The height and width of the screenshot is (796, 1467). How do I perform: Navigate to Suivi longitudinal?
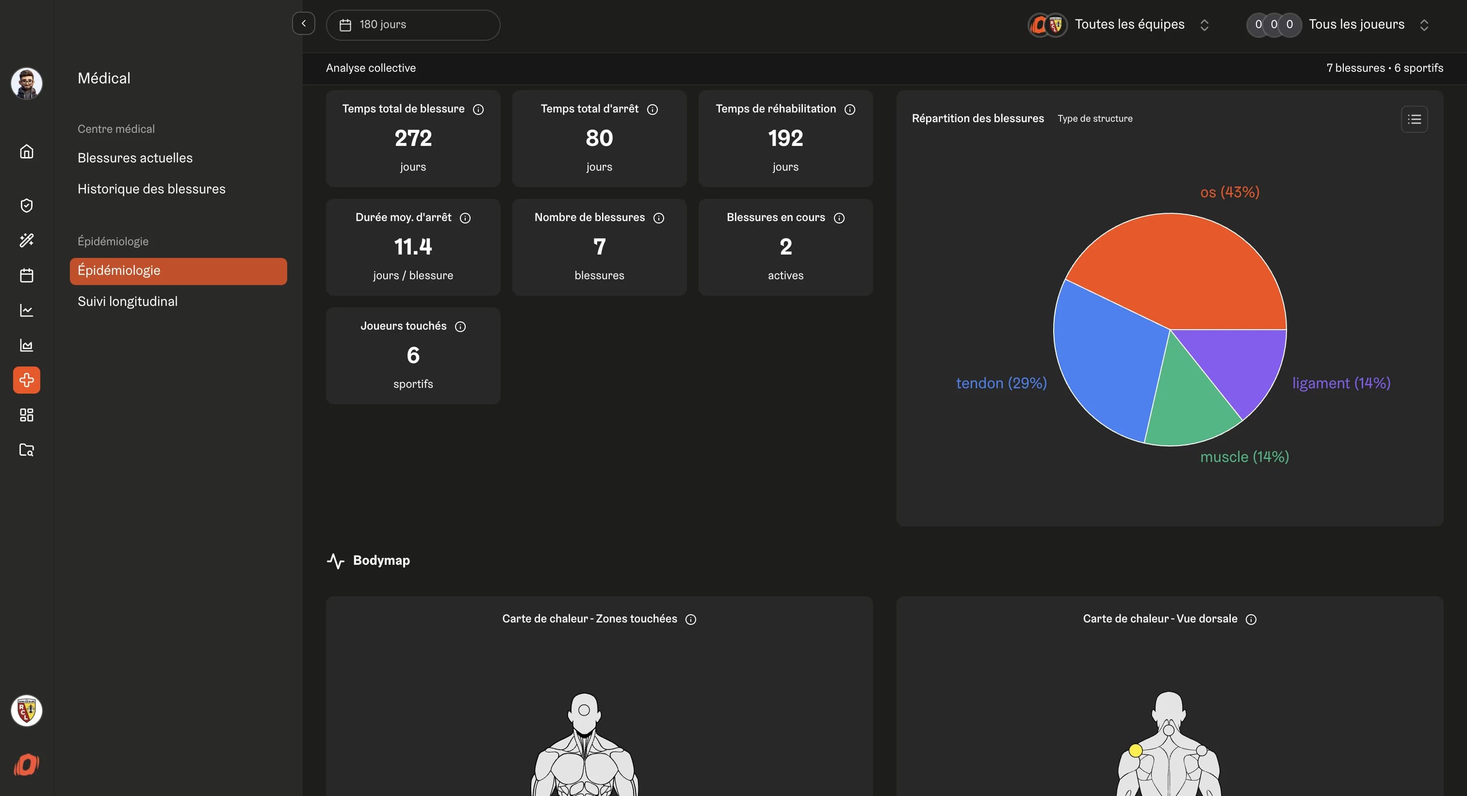tap(128, 301)
